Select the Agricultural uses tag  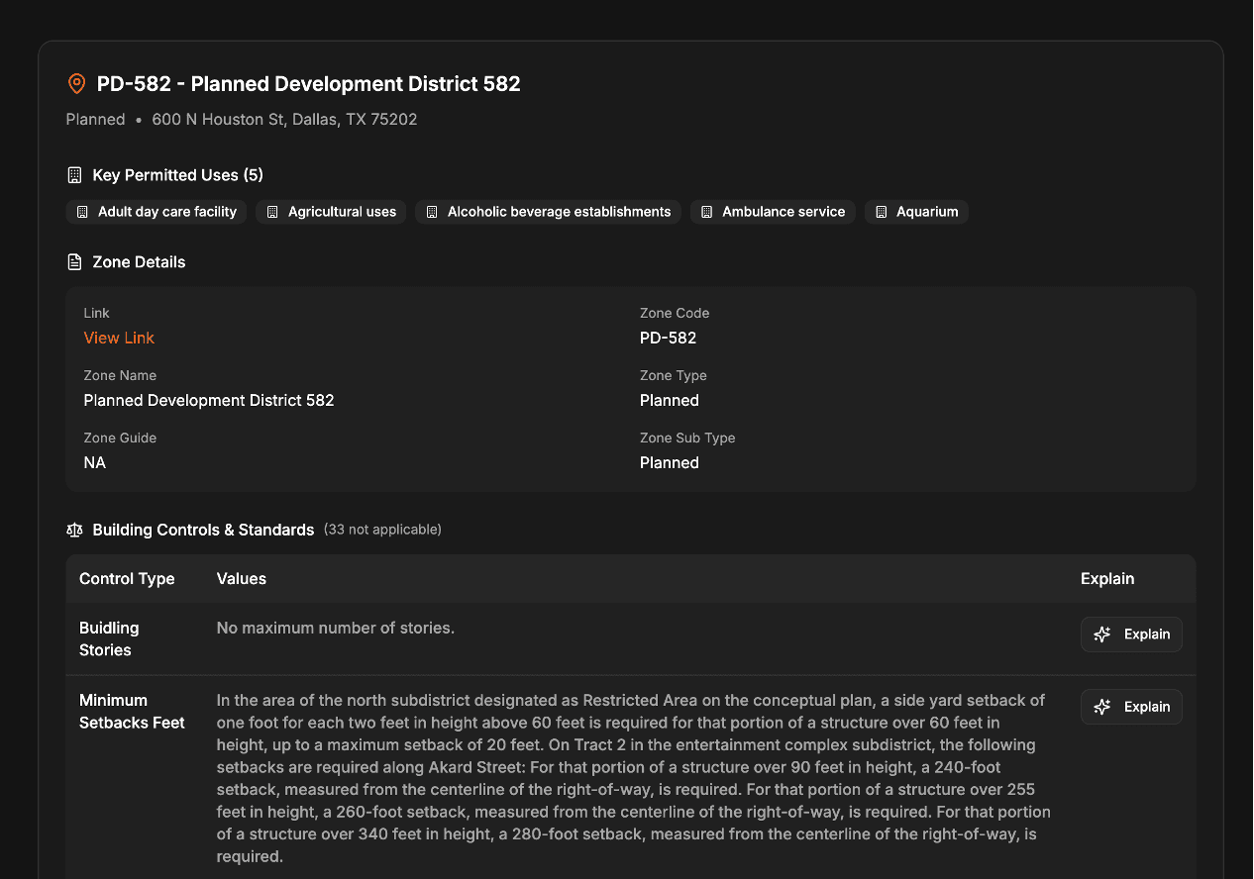pos(331,212)
